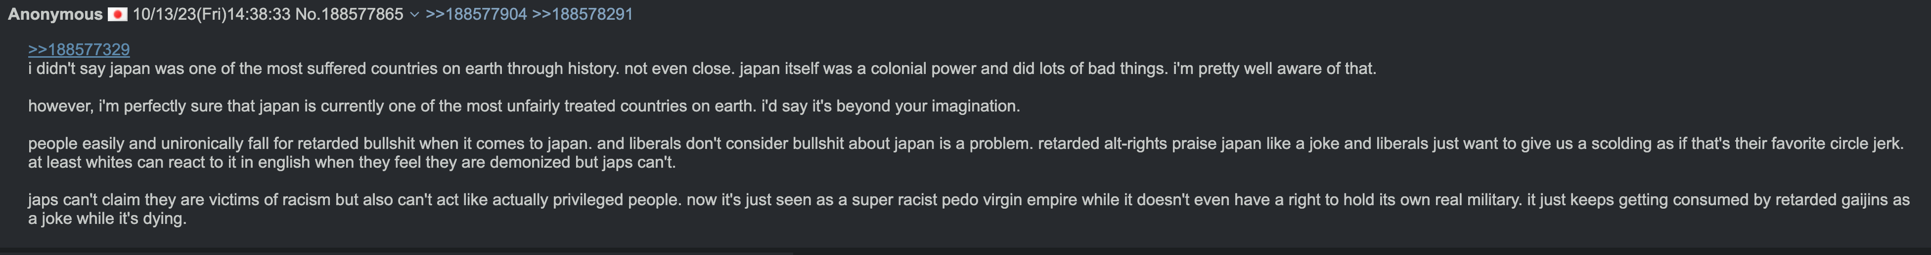Click the Anonymous poster name

(55, 14)
